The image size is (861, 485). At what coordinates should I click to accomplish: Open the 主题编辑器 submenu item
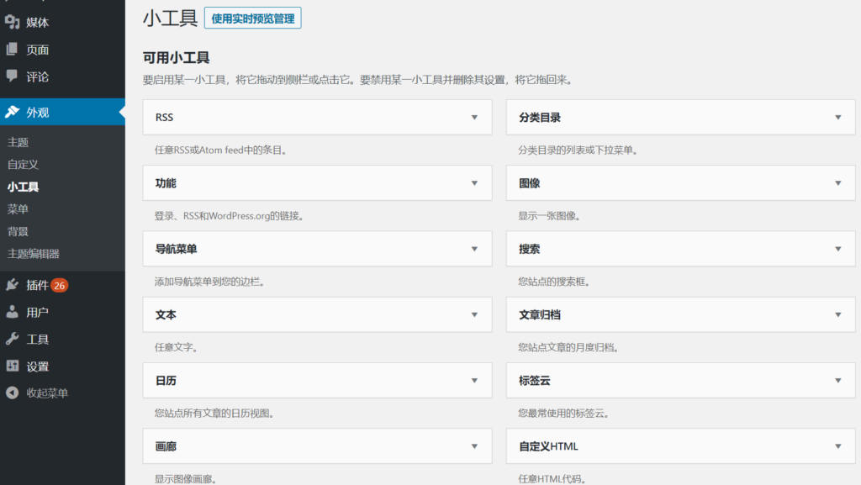(x=33, y=254)
